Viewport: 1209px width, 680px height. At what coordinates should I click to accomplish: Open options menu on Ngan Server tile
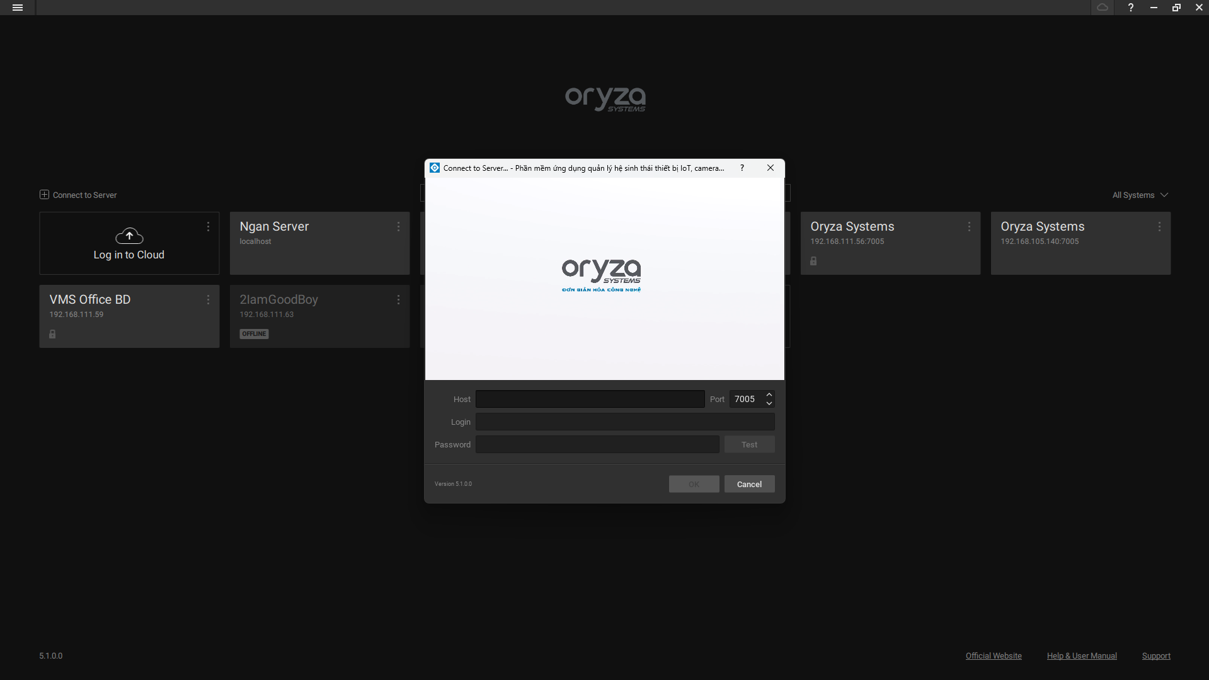pyautogui.click(x=398, y=226)
